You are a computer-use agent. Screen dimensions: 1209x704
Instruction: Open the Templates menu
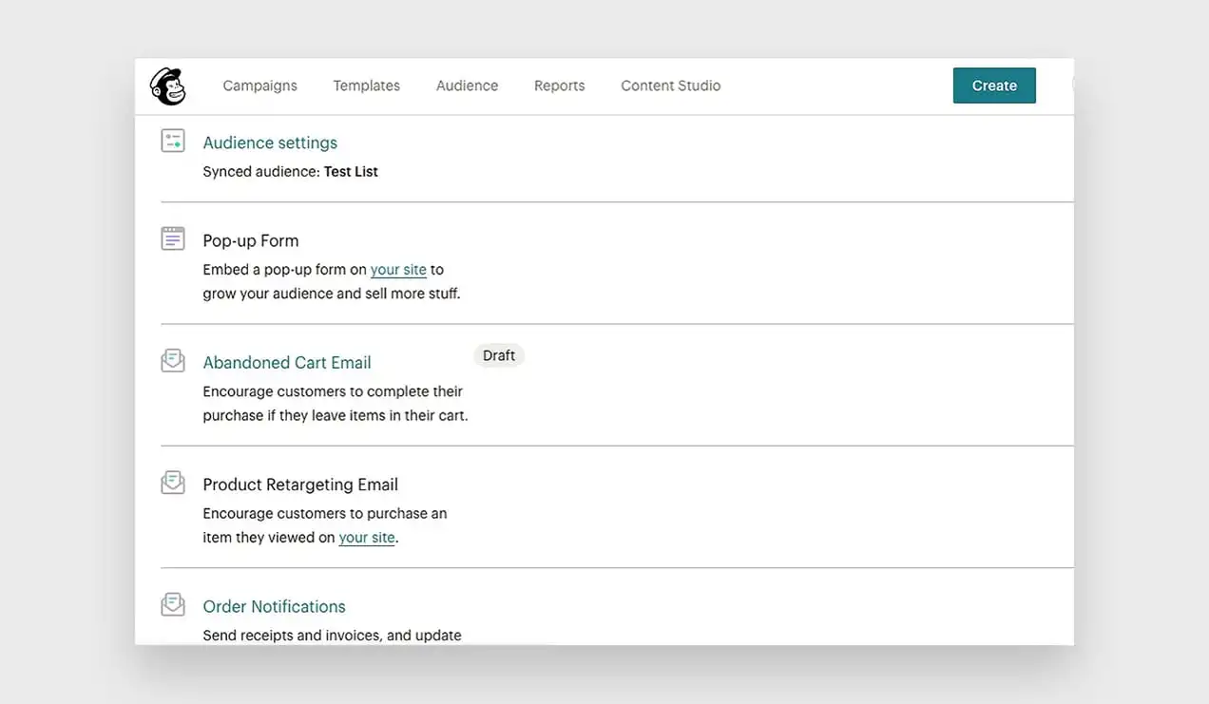tap(366, 86)
